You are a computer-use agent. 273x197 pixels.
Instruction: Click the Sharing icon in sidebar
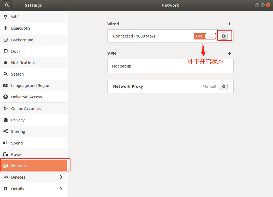(x=6, y=131)
